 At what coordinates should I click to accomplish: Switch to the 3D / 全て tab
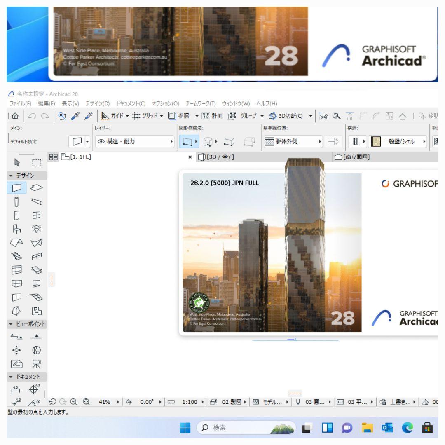click(x=218, y=157)
